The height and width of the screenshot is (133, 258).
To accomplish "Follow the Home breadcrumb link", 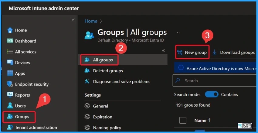I will click(x=91, y=21).
